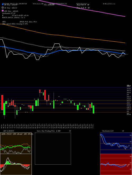Select the '200 Day = 426.26' label
132x175 pixels.
(x=11, y=11)
